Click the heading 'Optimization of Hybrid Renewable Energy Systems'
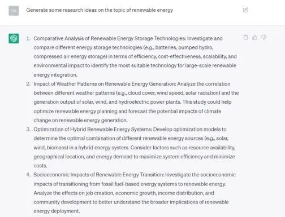 tap(93, 129)
